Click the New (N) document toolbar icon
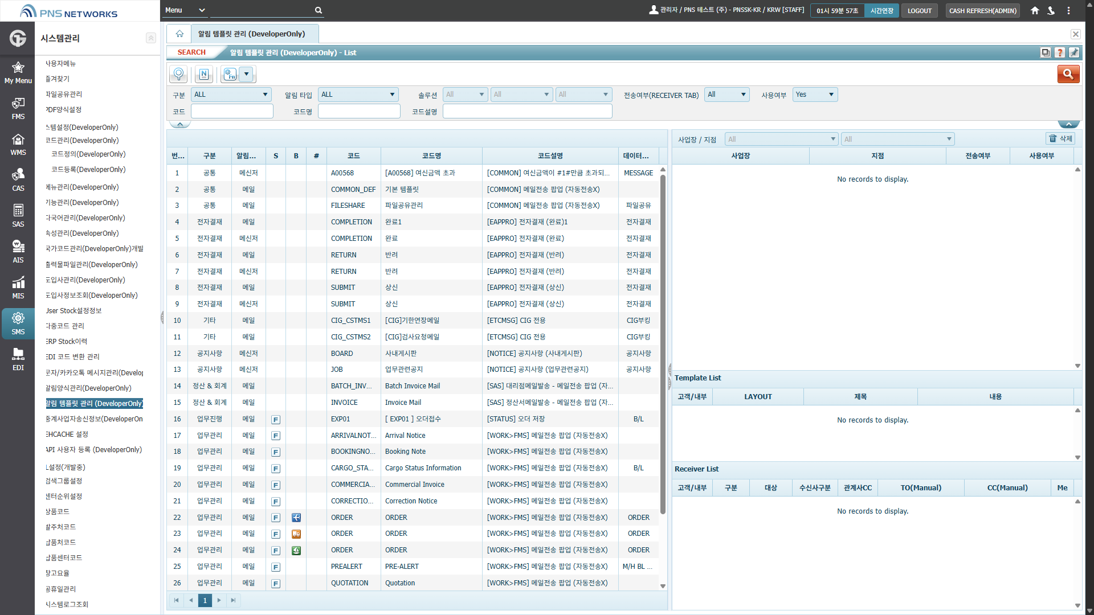Image resolution: width=1094 pixels, height=615 pixels. coord(204,74)
